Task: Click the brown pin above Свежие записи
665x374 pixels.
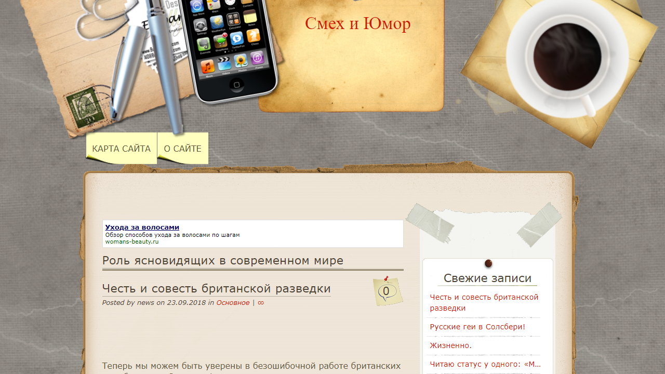Action: tap(487, 263)
